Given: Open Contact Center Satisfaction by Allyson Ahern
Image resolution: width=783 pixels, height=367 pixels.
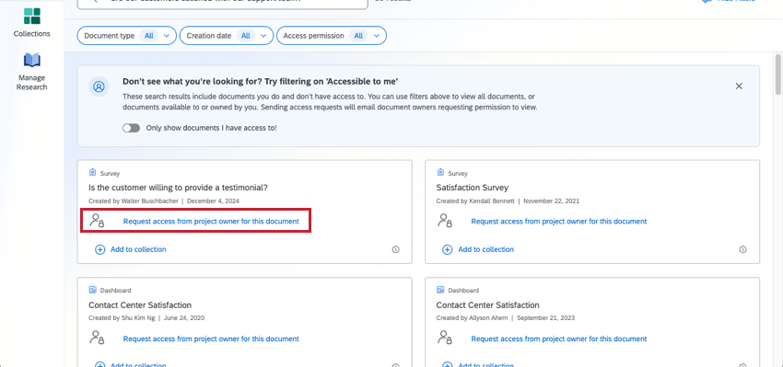Looking at the screenshot, I should [x=487, y=304].
